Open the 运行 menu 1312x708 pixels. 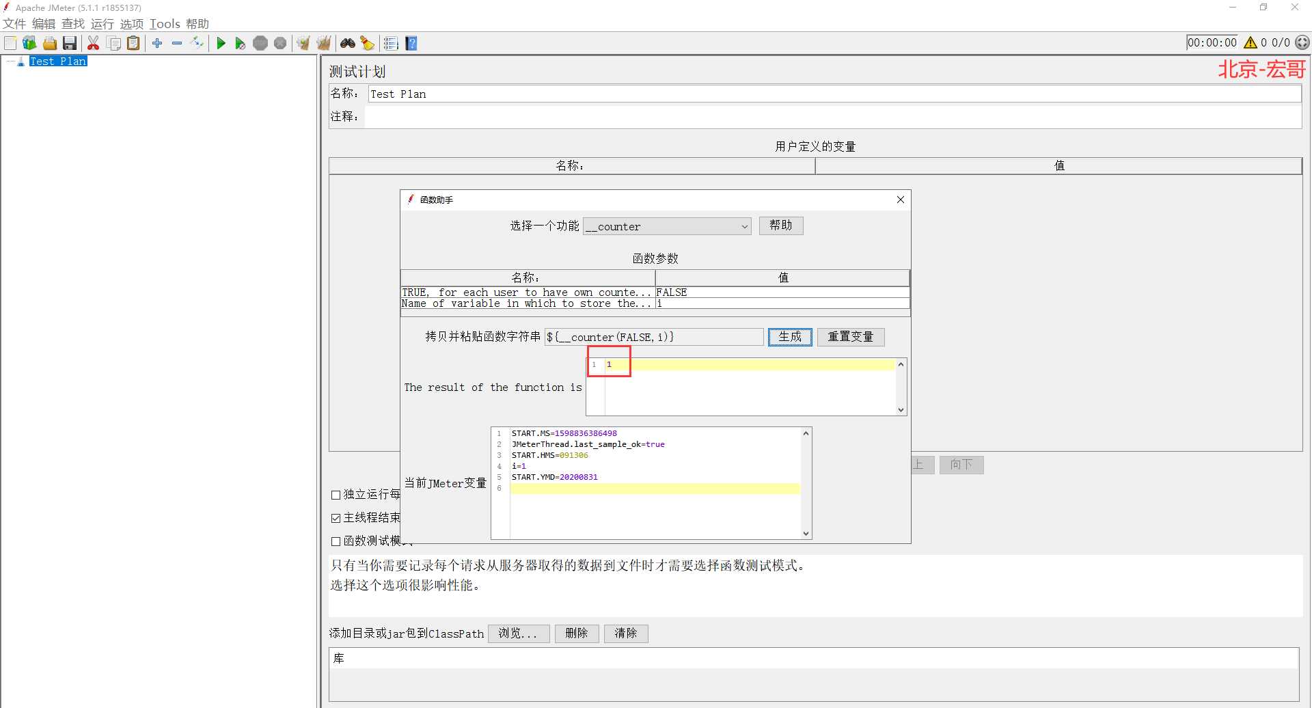click(102, 24)
